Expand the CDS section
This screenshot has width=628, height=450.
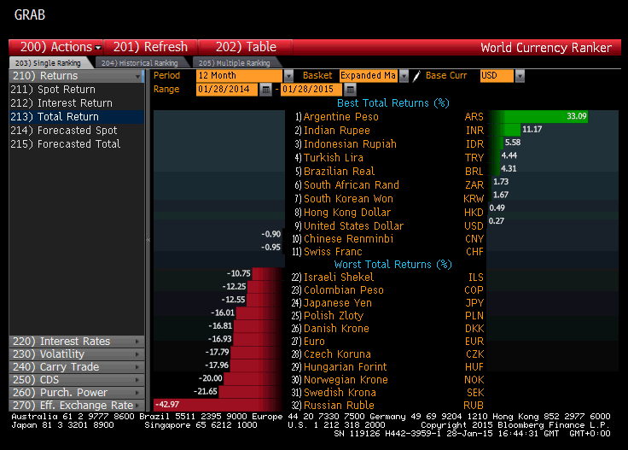(76, 380)
